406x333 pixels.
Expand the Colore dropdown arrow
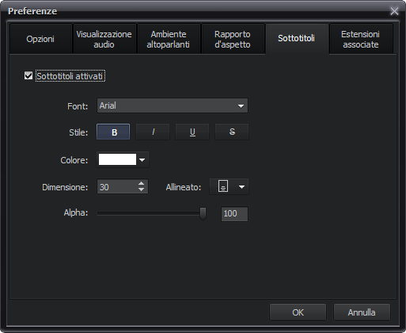[x=142, y=160]
